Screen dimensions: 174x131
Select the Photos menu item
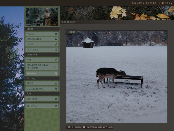[x=42, y=73]
